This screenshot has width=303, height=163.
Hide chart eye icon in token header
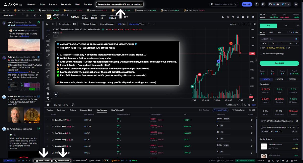click(x=238, y=17)
